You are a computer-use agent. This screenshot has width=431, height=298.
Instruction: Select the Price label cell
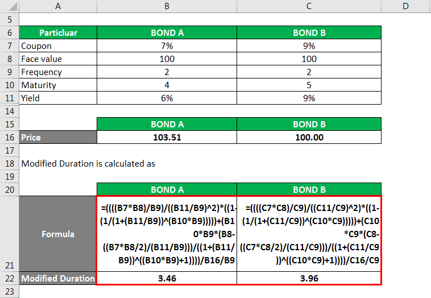click(58, 137)
